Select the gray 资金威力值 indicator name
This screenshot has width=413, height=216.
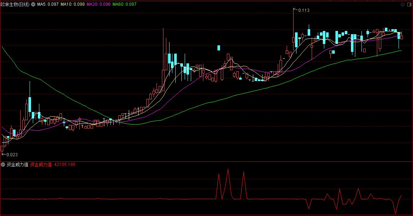[17, 165]
